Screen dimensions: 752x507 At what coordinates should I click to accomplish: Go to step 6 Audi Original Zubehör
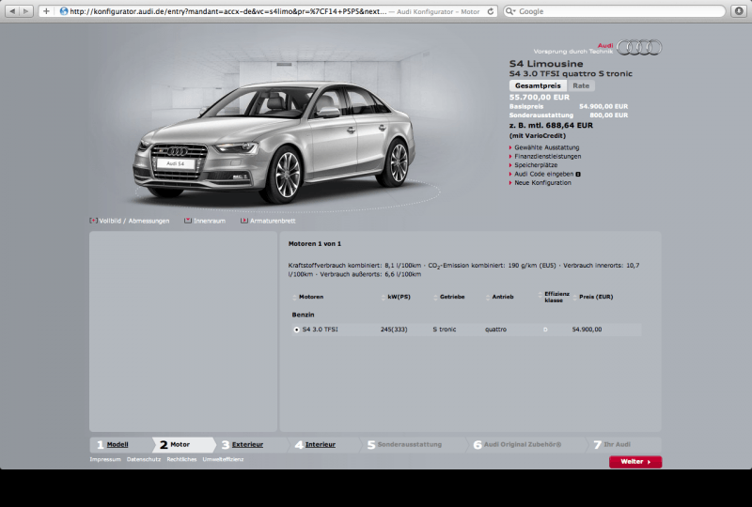coord(523,444)
